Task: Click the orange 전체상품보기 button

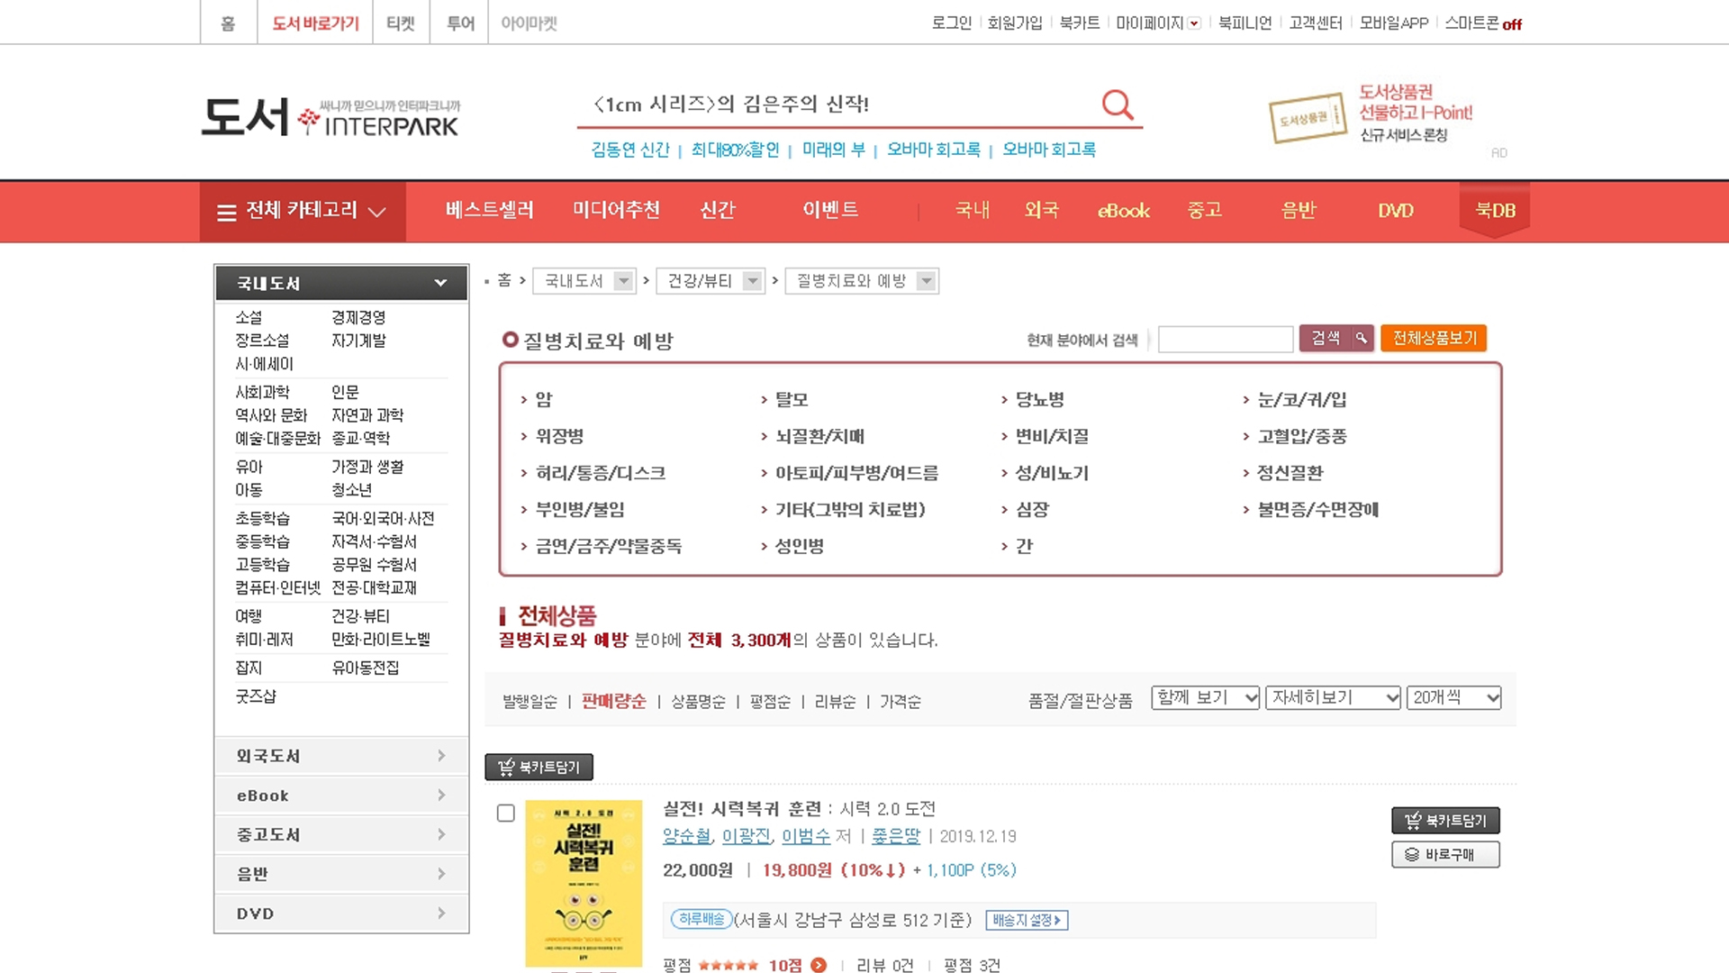Action: (x=1434, y=338)
